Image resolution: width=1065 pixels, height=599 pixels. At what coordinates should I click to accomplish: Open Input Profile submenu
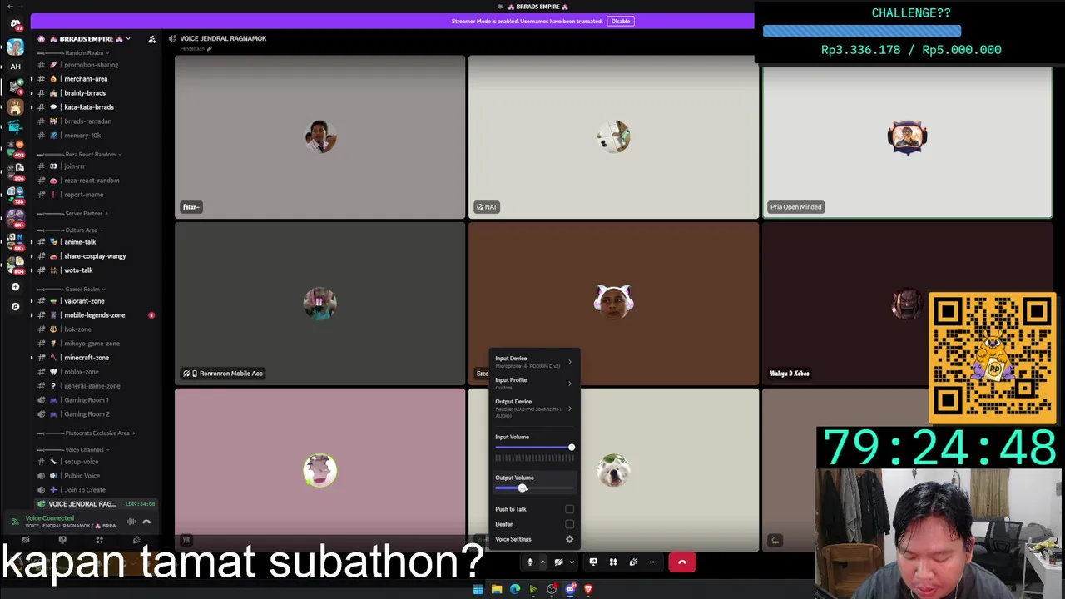533,384
